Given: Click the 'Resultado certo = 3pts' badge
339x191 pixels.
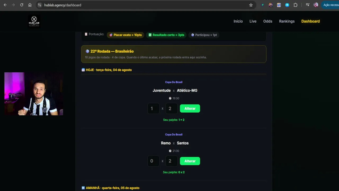Looking at the screenshot, I should pyautogui.click(x=166, y=35).
